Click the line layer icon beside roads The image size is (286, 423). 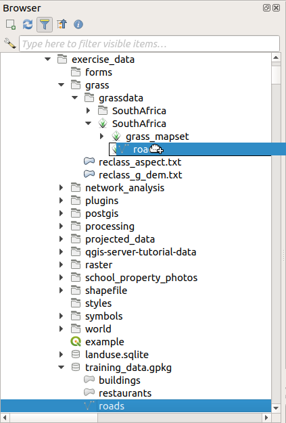[89, 405]
